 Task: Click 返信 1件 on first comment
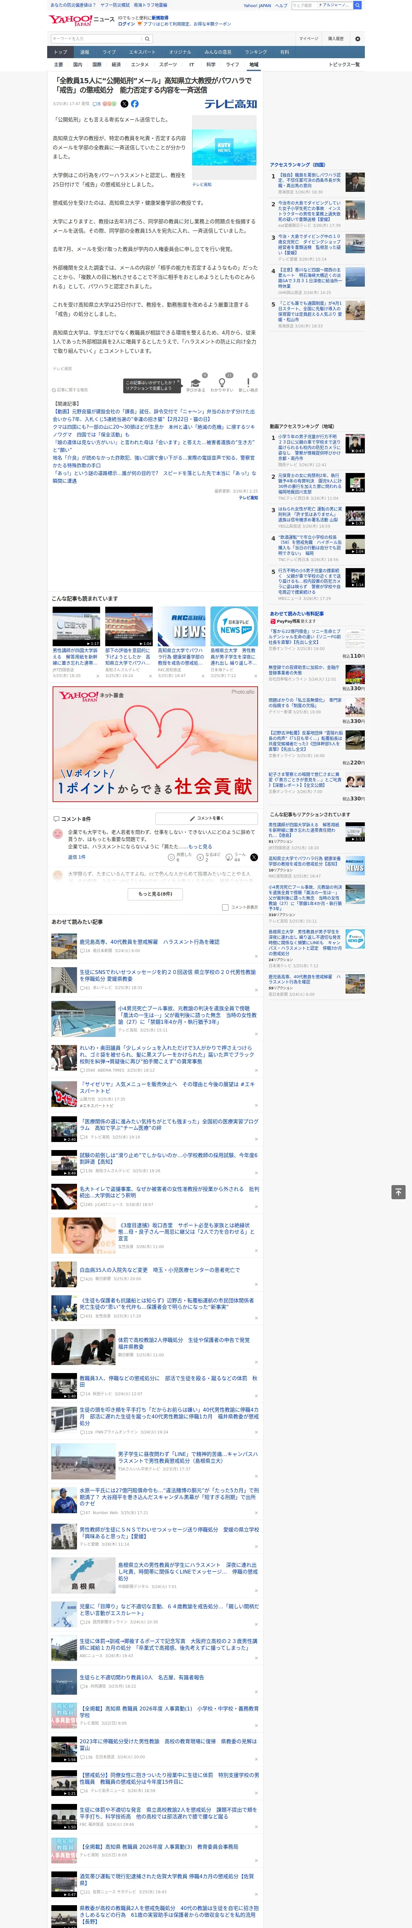[77, 857]
